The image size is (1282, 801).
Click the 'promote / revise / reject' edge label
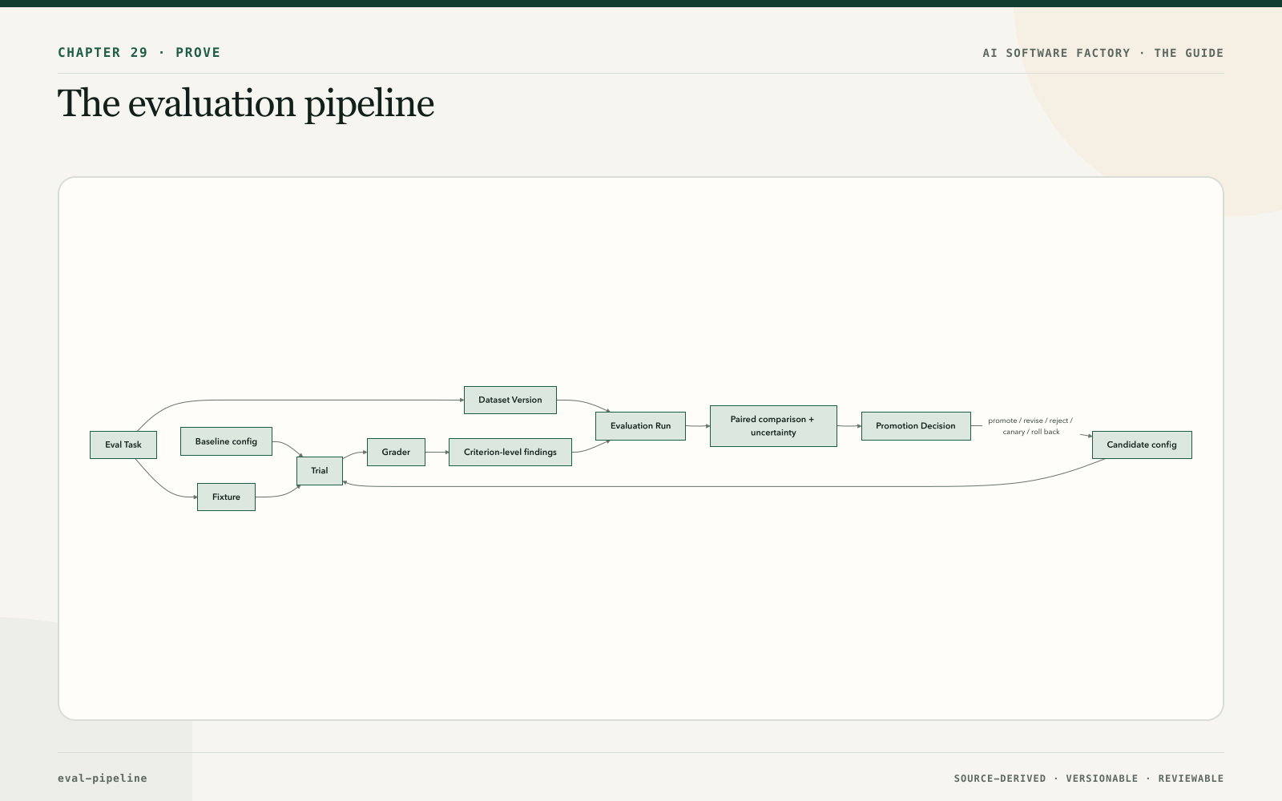tap(1030, 426)
